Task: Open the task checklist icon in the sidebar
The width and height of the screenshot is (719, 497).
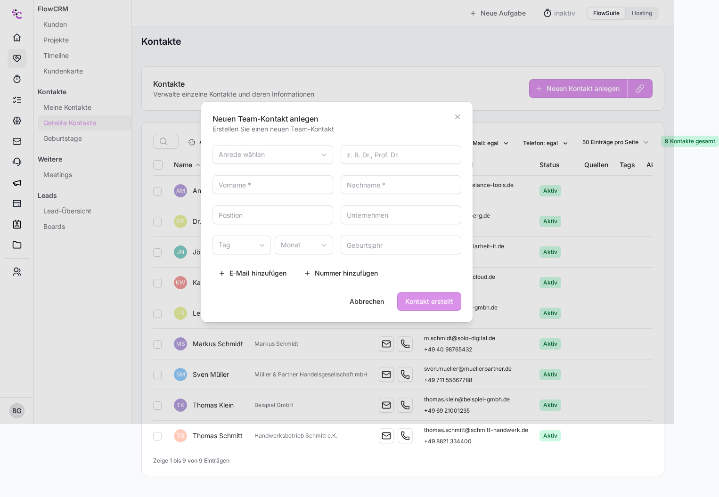Action: click(x=17, y=99)
